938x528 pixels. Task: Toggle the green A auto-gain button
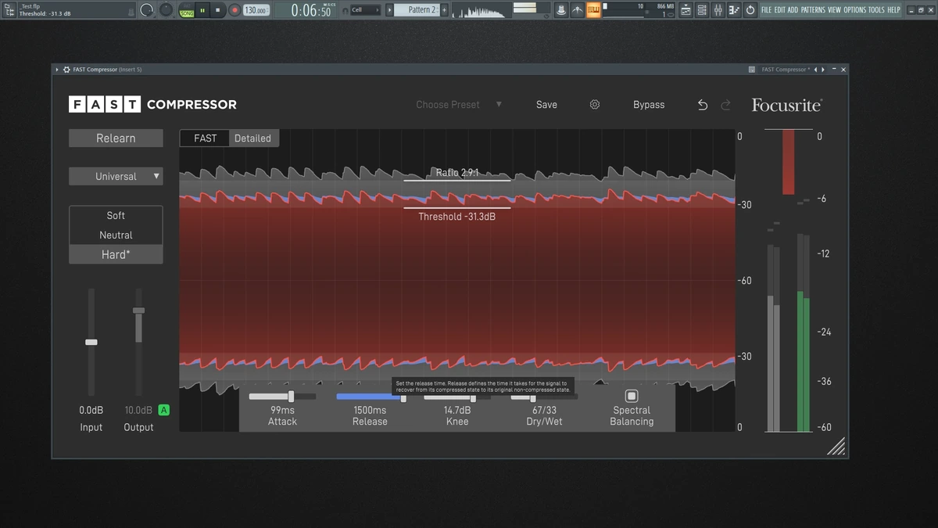tap(163, 410)
